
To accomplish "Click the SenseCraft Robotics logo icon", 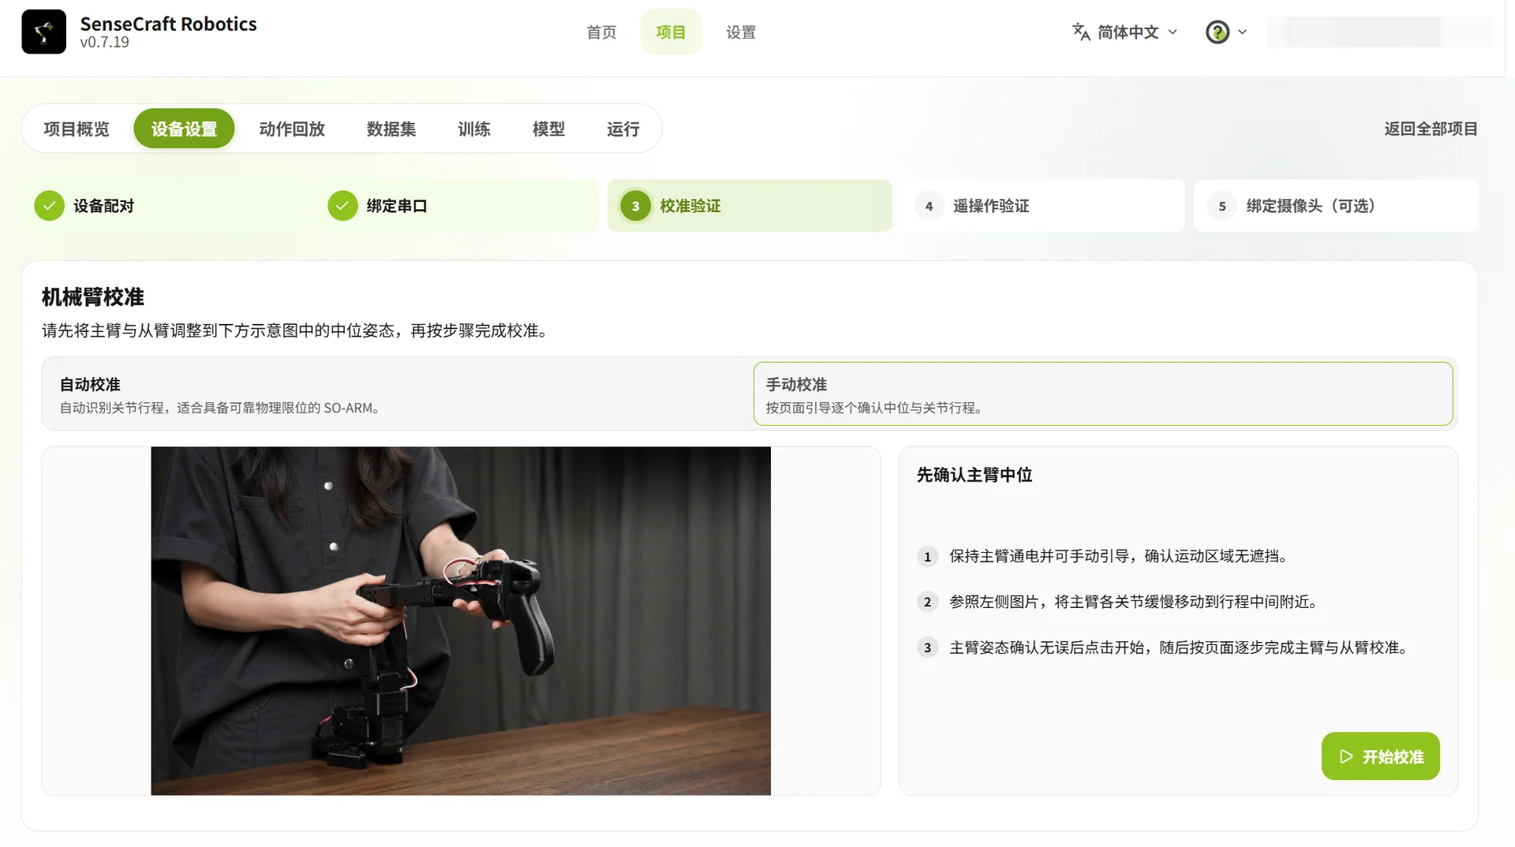I will [x=43, y=32].
